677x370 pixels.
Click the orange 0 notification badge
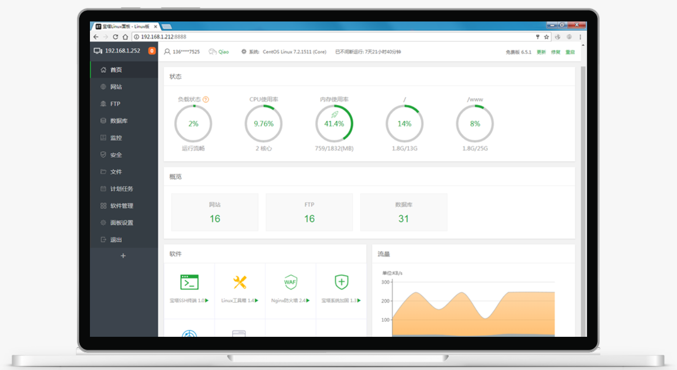point(152,51)
